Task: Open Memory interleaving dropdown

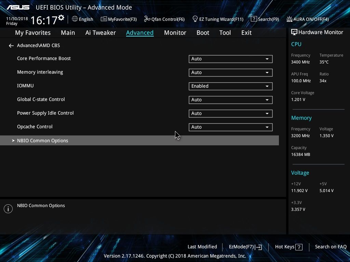Action: pyautogui.click(x=231, y=73)
